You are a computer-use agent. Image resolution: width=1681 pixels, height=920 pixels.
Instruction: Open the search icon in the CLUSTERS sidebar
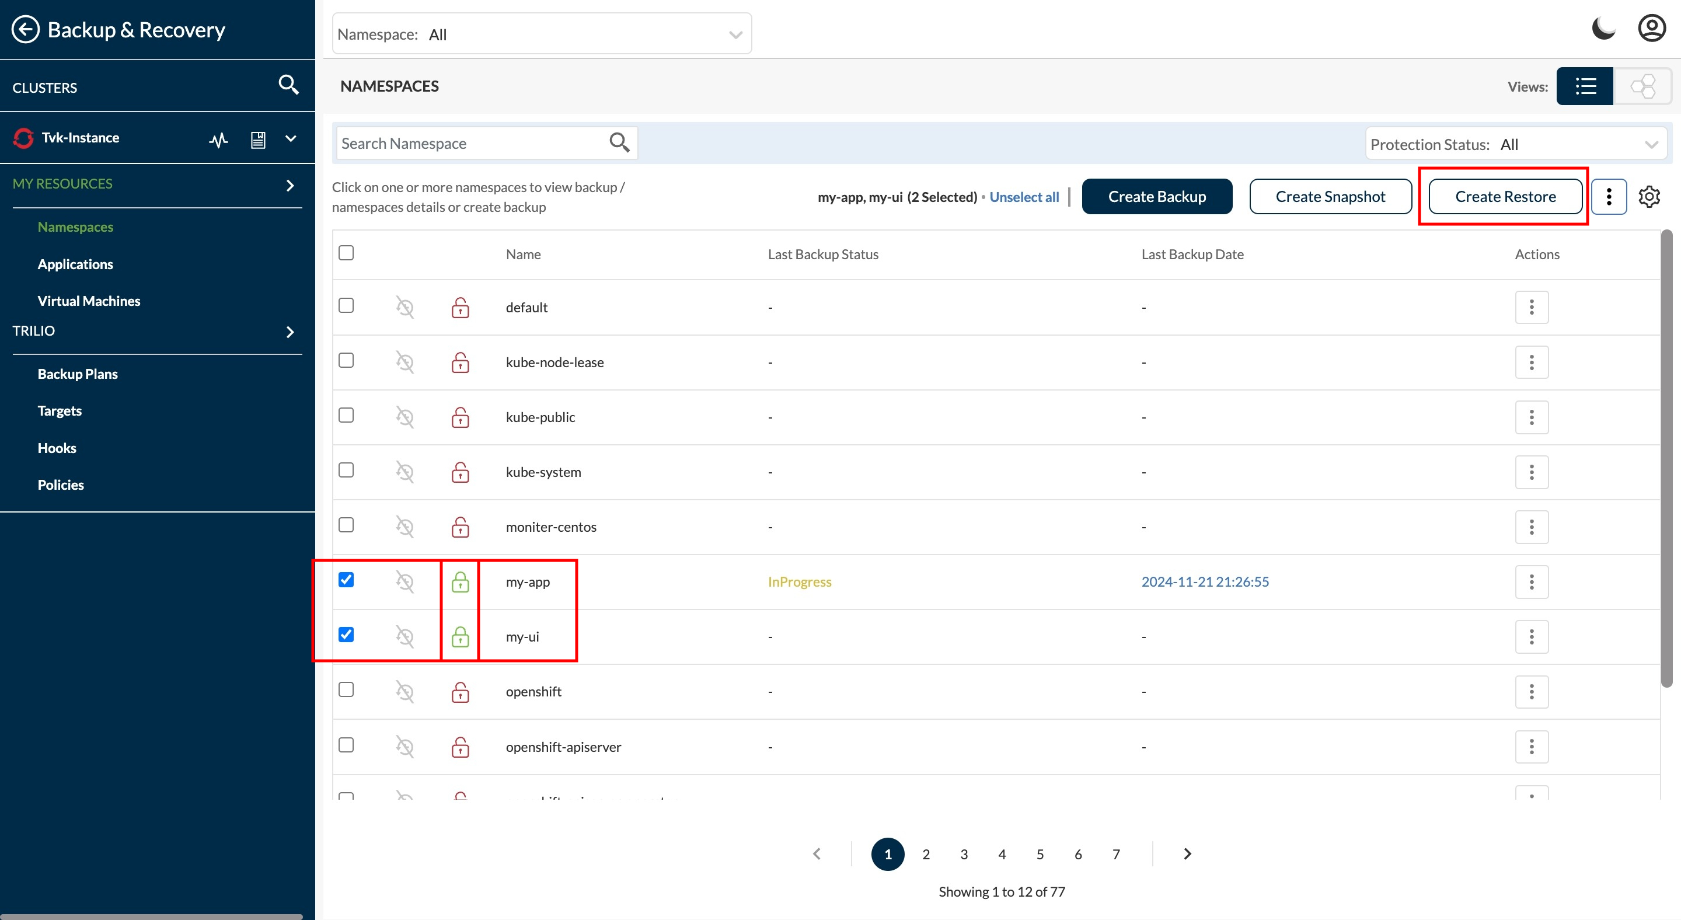tap(288, 85)
